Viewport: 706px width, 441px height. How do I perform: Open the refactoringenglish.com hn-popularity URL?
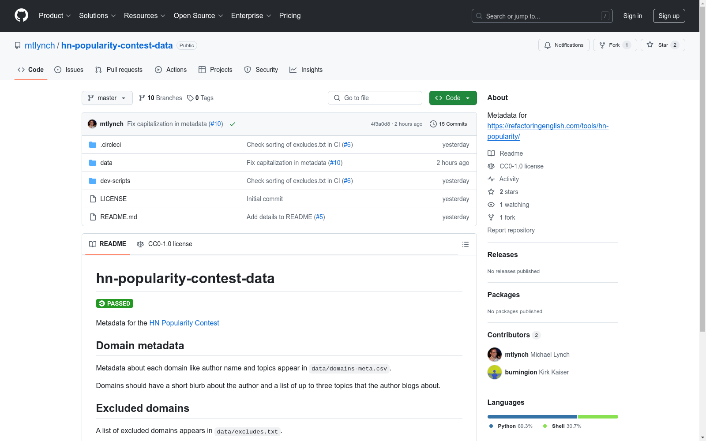(x=548, y=131)
